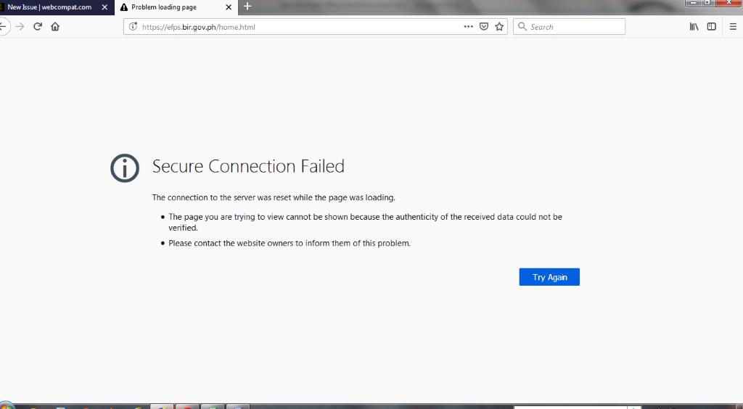Image resolution: width=743 pixels, height=409 pixels.
Task: Click the Forward navigation arrow
Action: (x=20, y=27)
